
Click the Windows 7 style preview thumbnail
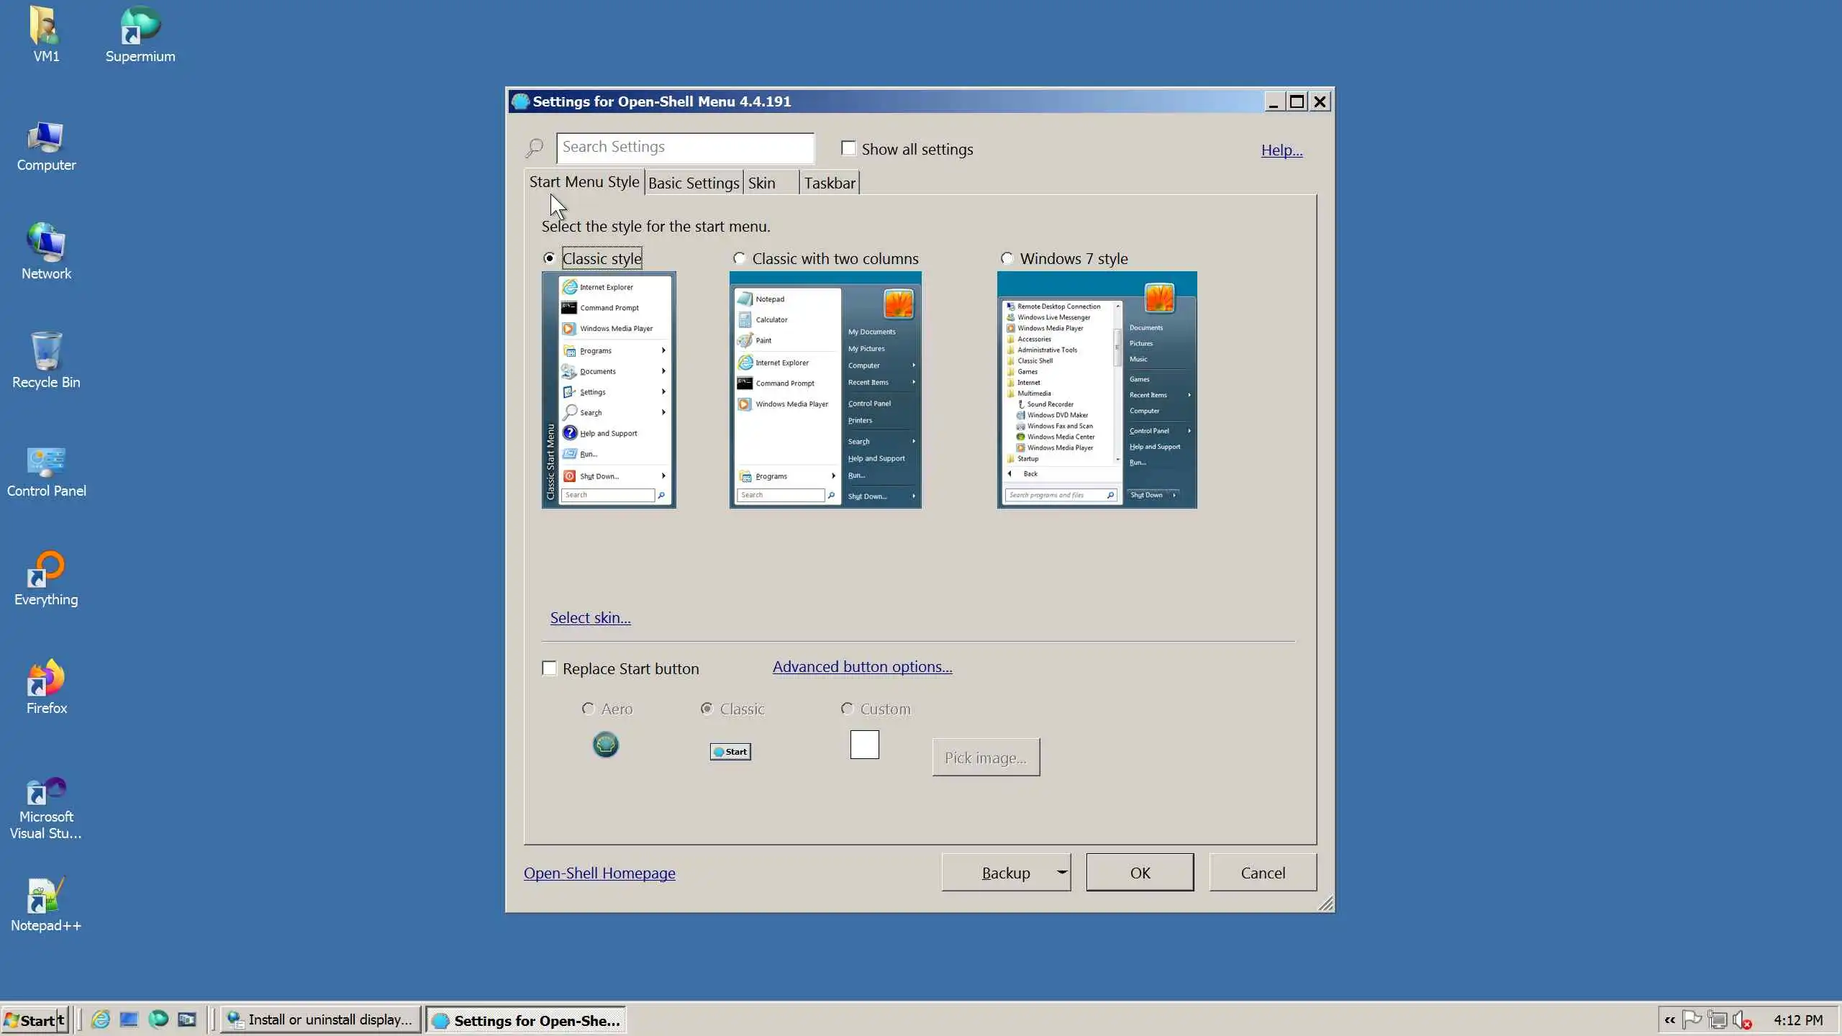pyautogui.click(x=1097, y=389)
